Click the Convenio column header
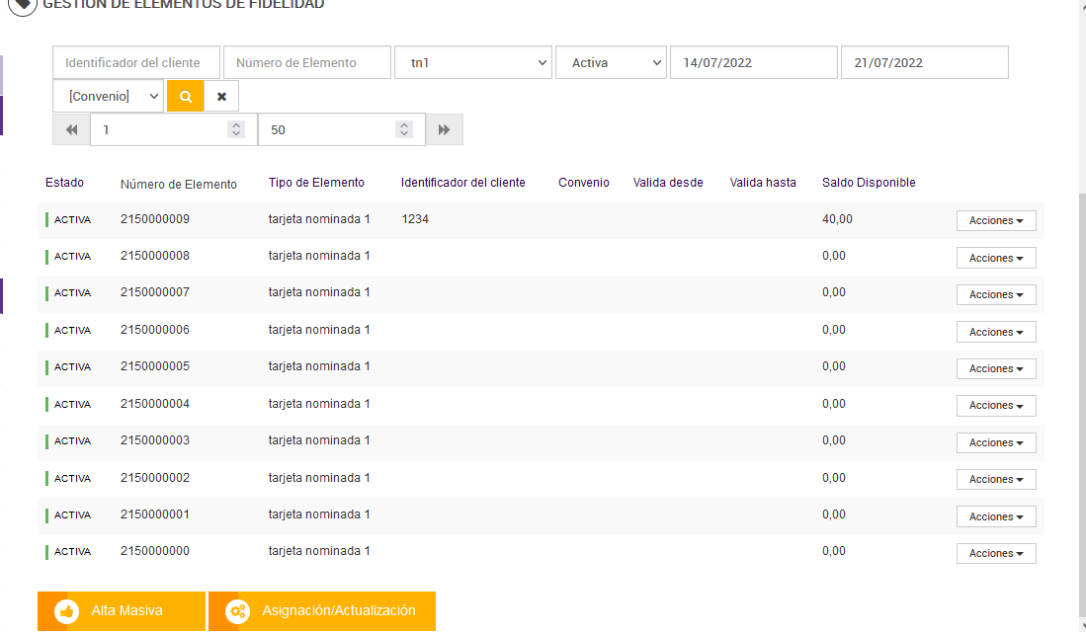The height and width of the screenshot is (632, 1086). tap(584, 183)
